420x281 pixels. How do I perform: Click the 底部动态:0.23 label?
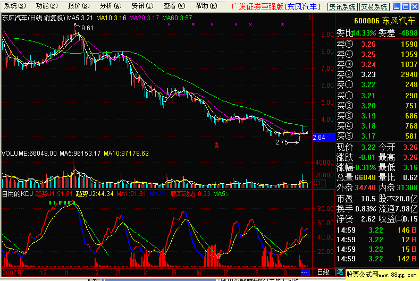pyautogui.click(x=190, y=194)
